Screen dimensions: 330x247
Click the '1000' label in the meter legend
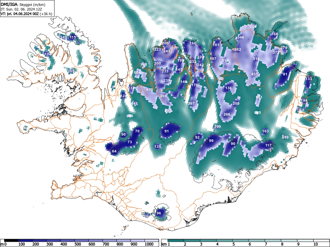point(149,244)
